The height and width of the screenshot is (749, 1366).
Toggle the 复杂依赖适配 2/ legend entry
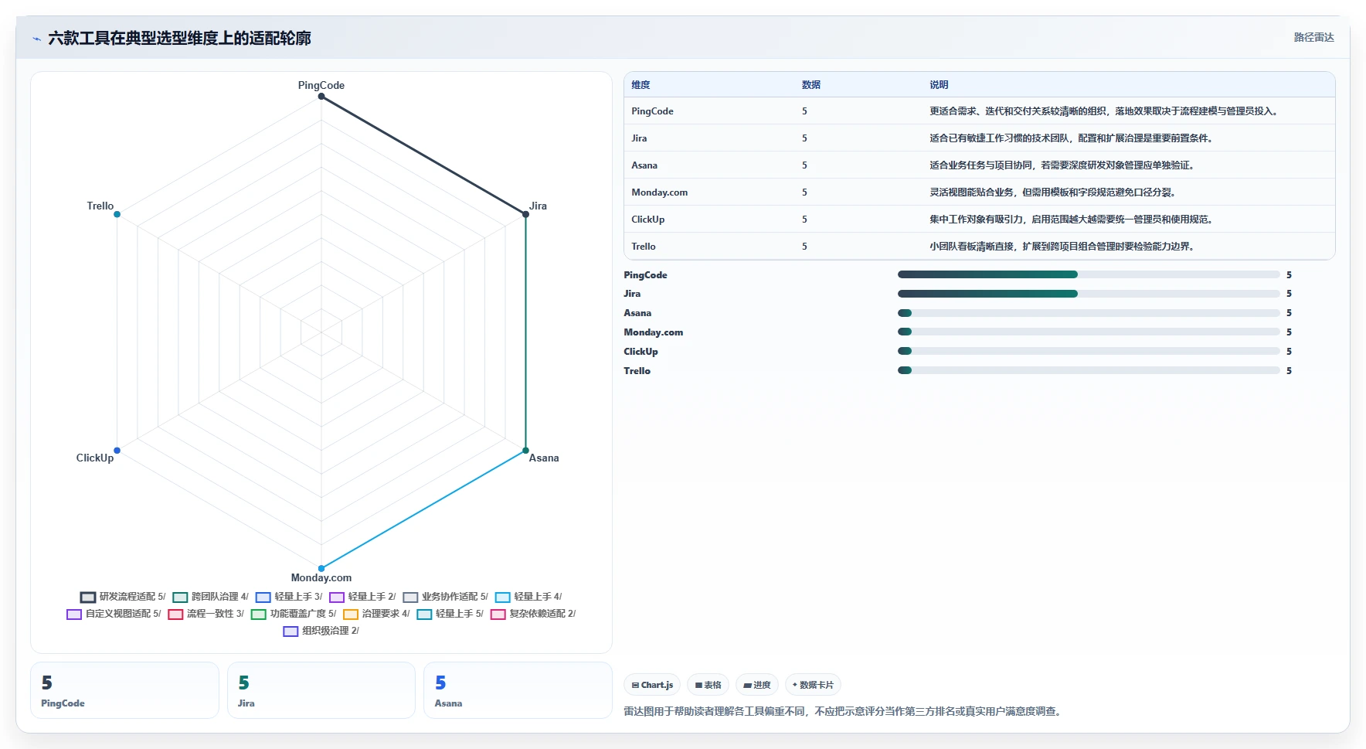(x=533, y=614)
